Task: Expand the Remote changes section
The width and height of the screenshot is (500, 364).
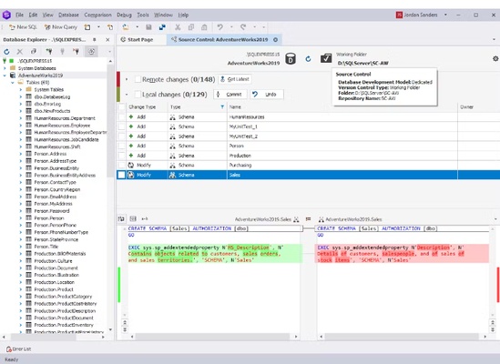Action: (x=127, y=79)
